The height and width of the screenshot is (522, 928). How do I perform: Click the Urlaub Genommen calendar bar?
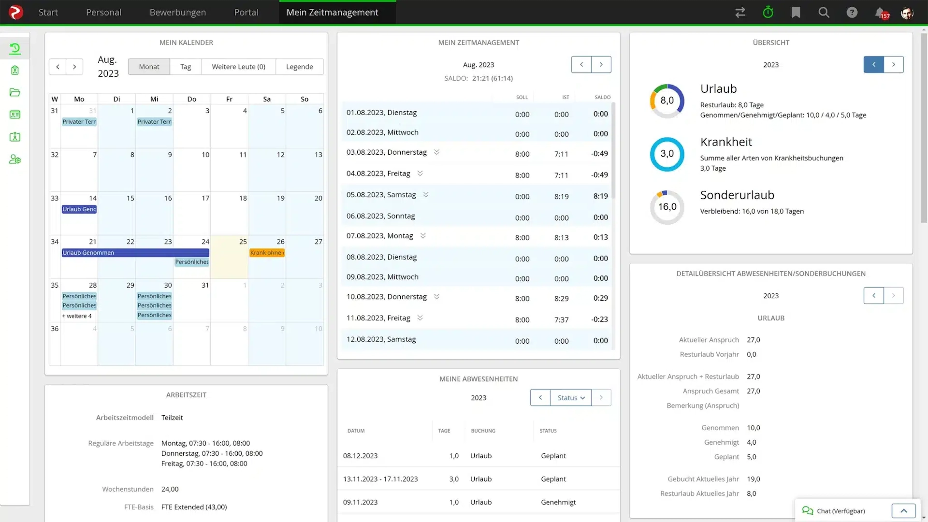point(135,253)
